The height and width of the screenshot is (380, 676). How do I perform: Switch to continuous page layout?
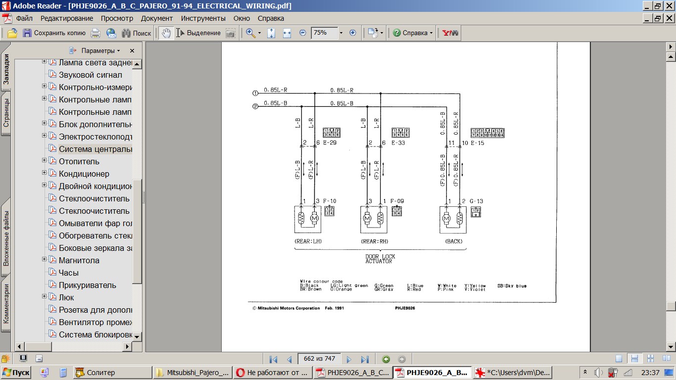click(x=634, y=359)
